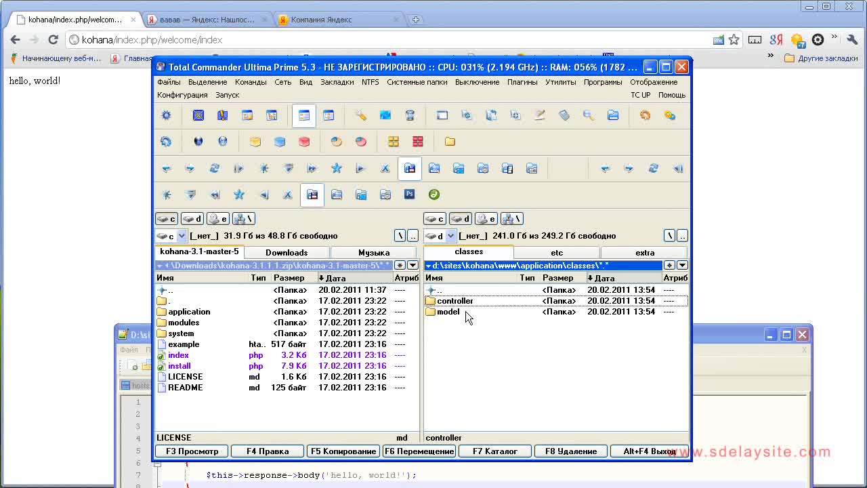Click the Photoshop 'Ps' toolbar icon
This screenshot has height=488, width=867.
pos(410,195)
